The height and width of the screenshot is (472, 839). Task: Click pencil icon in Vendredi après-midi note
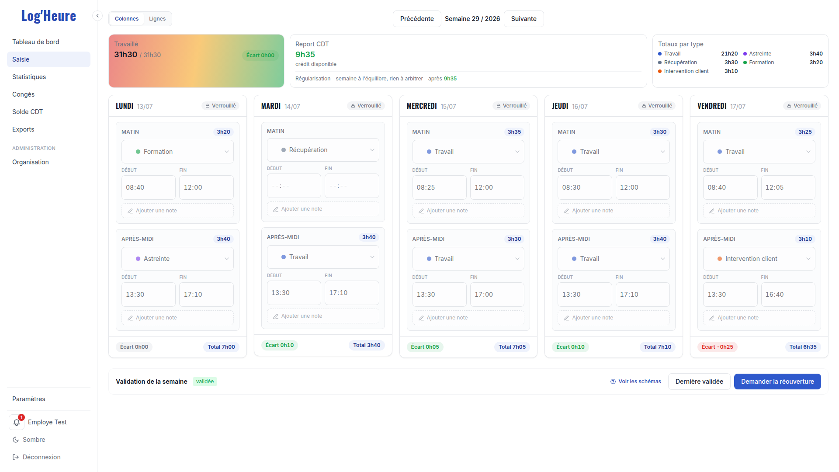pos(712,318)
